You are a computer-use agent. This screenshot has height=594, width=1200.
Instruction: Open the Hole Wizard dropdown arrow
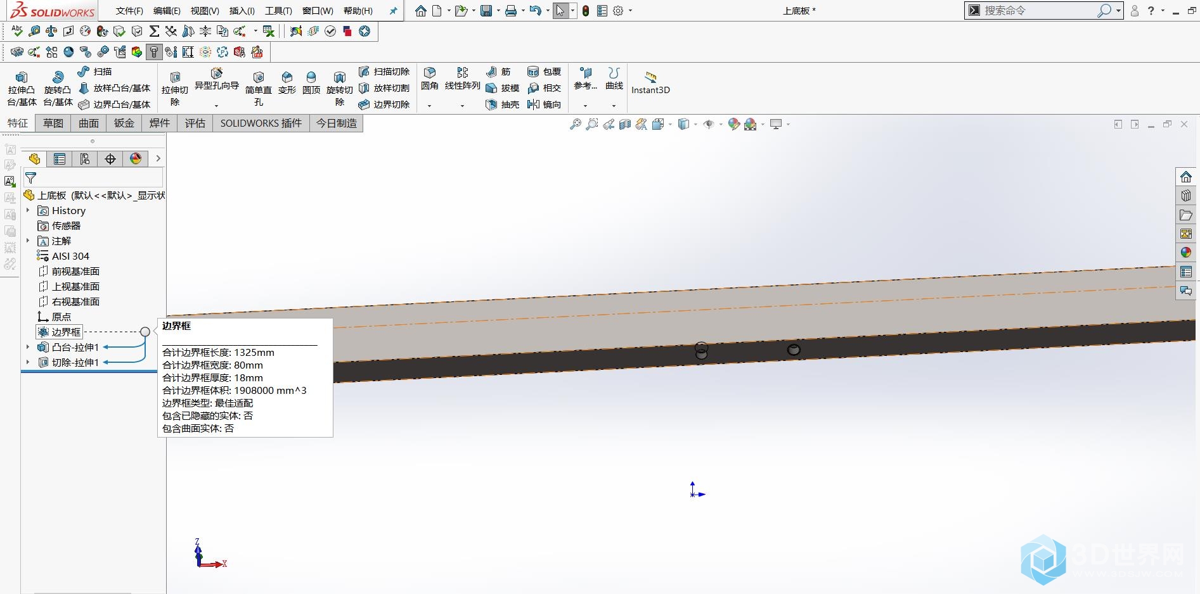tap(216, 106)
